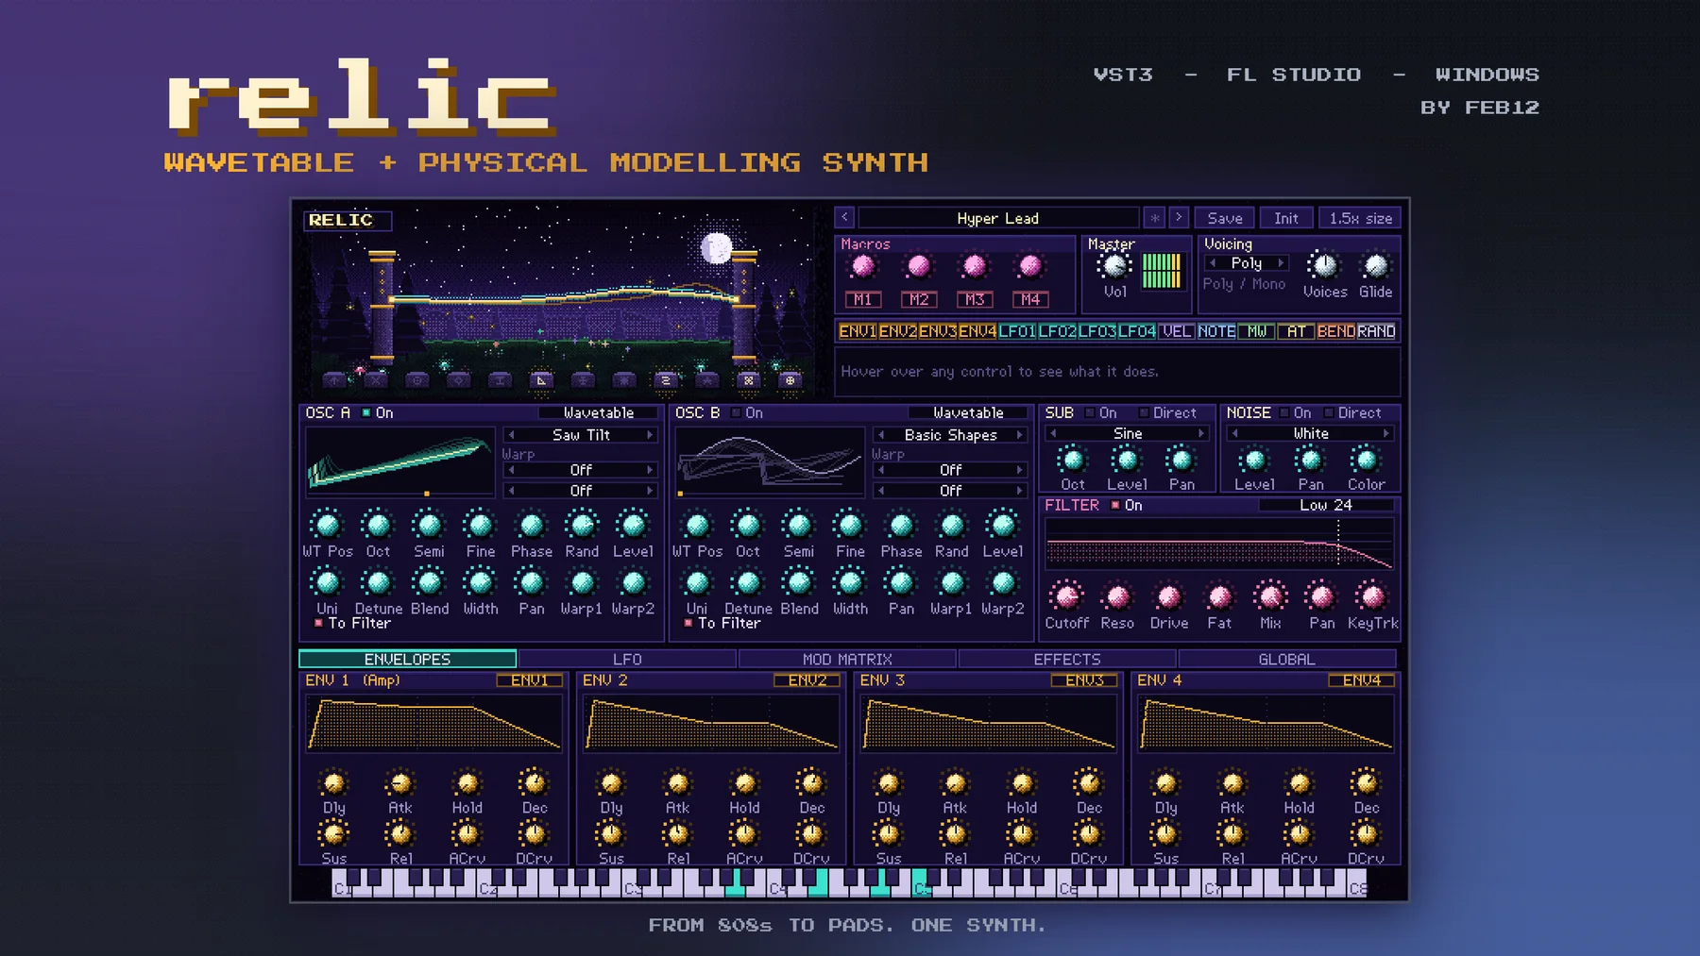This screenshot has width=1700, height=956.
Task: Toggle OSC A To Filter checkbox
Action: pyautogui.click(x=318, y=623)
